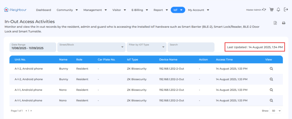
Task: Open the My Account menu
Action: [x=199, y=10]
